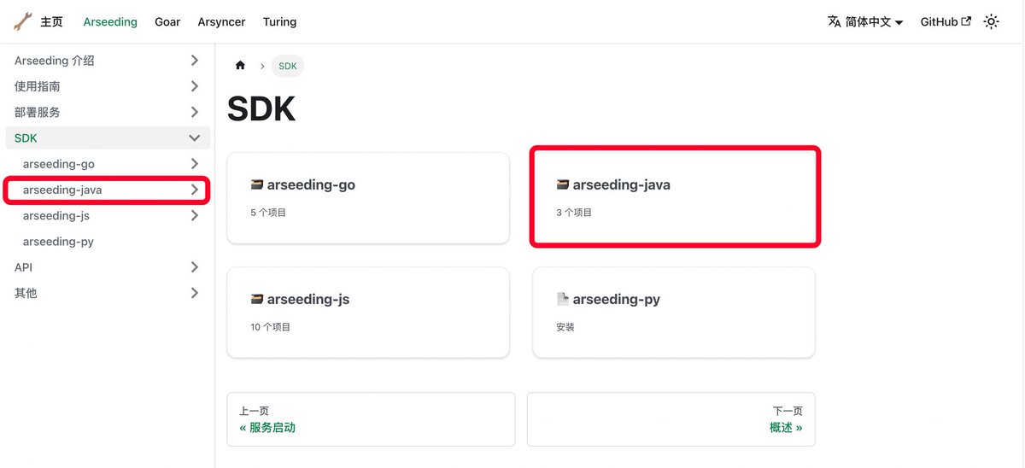
Task: Open arseeding-js in sidebar
Action: pyautogui.click(x=56, y=216)
